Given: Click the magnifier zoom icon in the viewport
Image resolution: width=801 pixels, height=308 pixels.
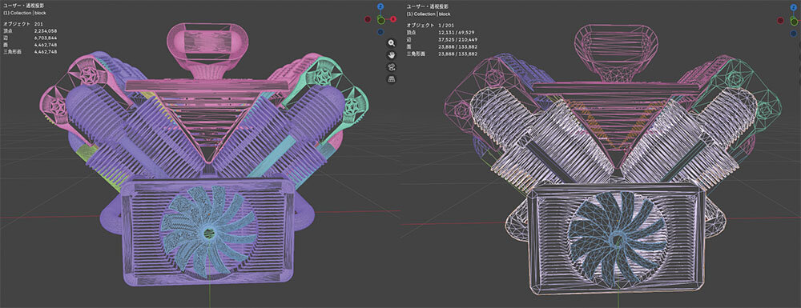Looking at the screenshot, I should (x=392, y=43).
